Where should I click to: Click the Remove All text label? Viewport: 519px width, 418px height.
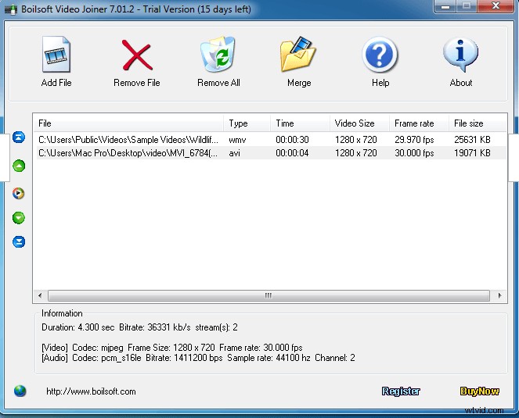click(218, 83)
